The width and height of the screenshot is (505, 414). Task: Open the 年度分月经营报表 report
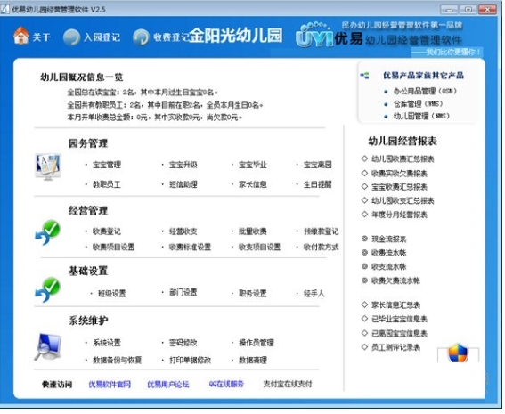pyautogui.click(x=399, y=215)
